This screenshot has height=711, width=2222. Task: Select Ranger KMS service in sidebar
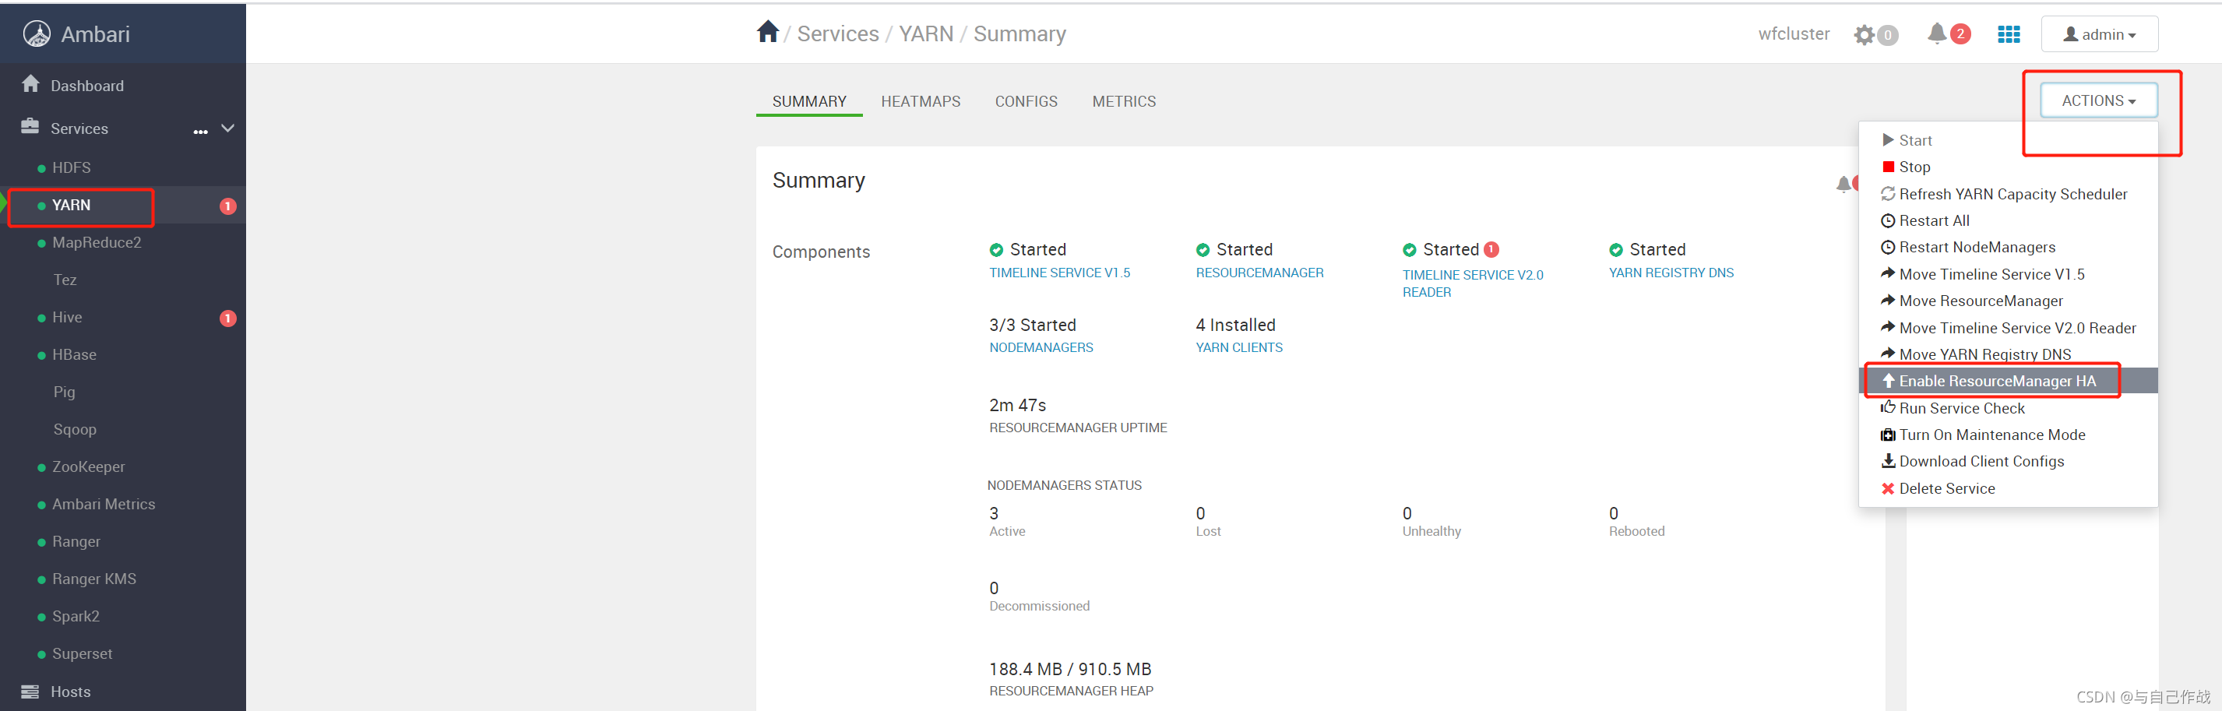click(x=94, y=579)
